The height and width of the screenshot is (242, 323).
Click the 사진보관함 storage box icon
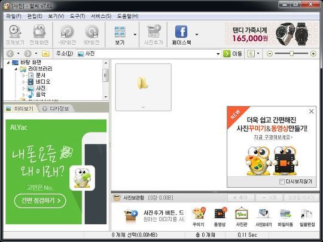tap(117, 198)
